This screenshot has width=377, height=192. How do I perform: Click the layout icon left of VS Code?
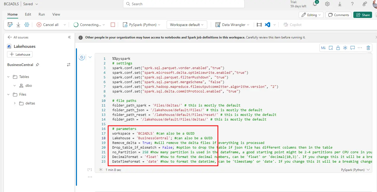[x=259, y=25]
